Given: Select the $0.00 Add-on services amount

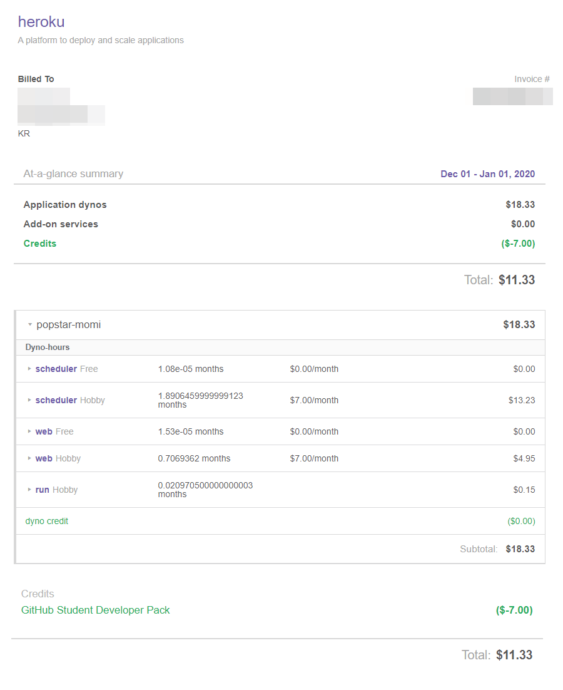Looking at the screenshot, I should click(x=523, y=224).
